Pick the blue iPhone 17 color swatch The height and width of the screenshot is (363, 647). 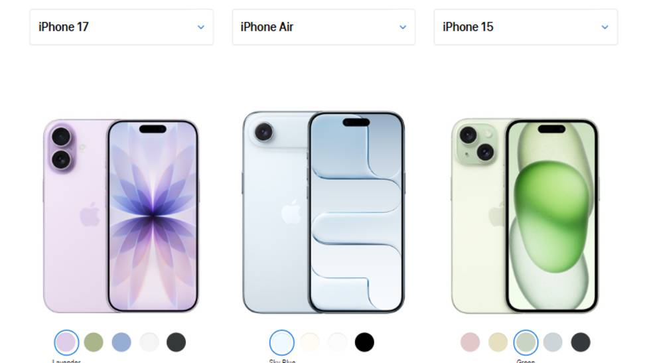point(121,342)
